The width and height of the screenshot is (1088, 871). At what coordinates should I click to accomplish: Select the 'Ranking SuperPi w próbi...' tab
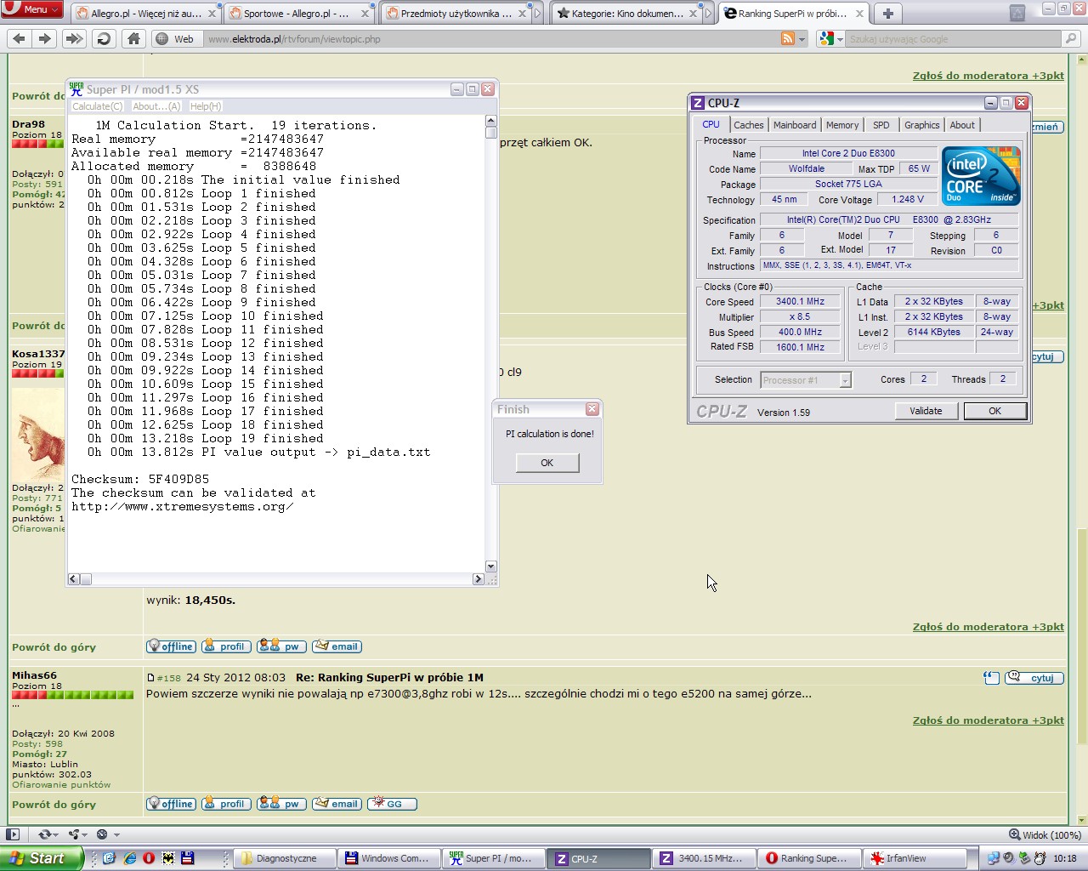click(794, 14)
